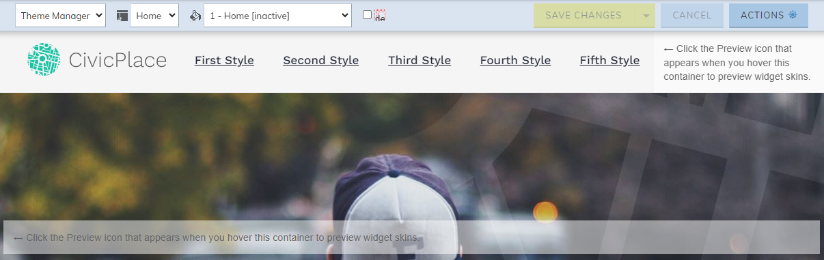Toggle the checkbox next to theme dropdown

click(x=368, y=15)
